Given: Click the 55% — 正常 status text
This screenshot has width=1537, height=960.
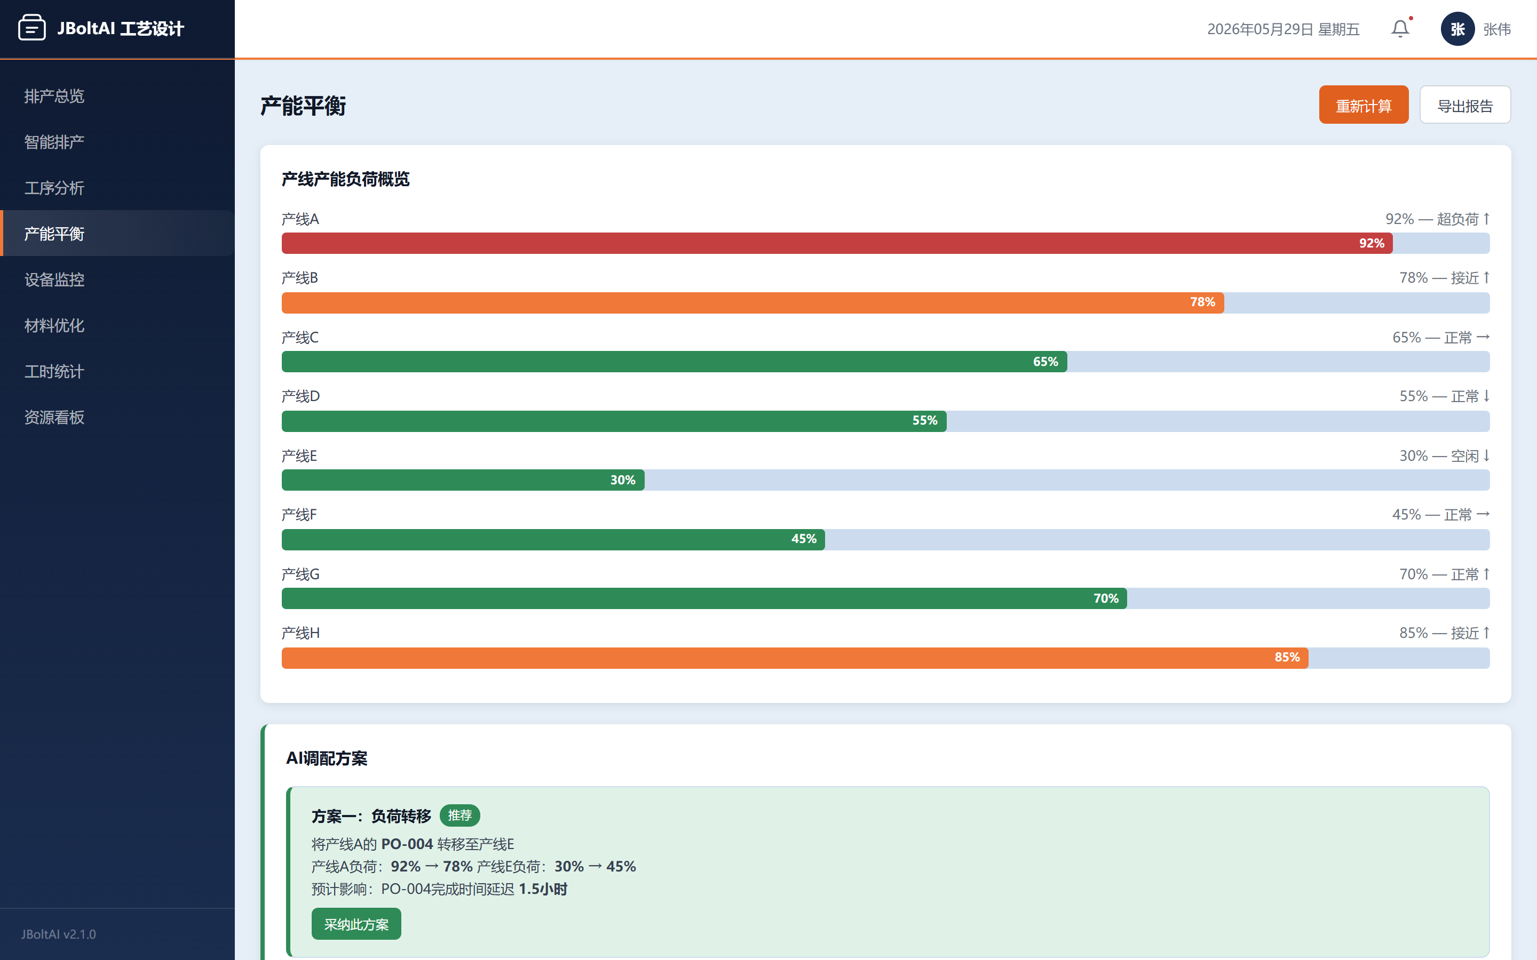Looking at the screenshot, I should point(1444,396).
